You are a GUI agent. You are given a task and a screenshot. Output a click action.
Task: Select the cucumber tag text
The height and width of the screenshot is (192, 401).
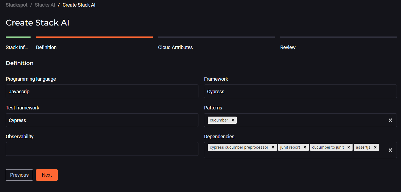tap(219, 120)
